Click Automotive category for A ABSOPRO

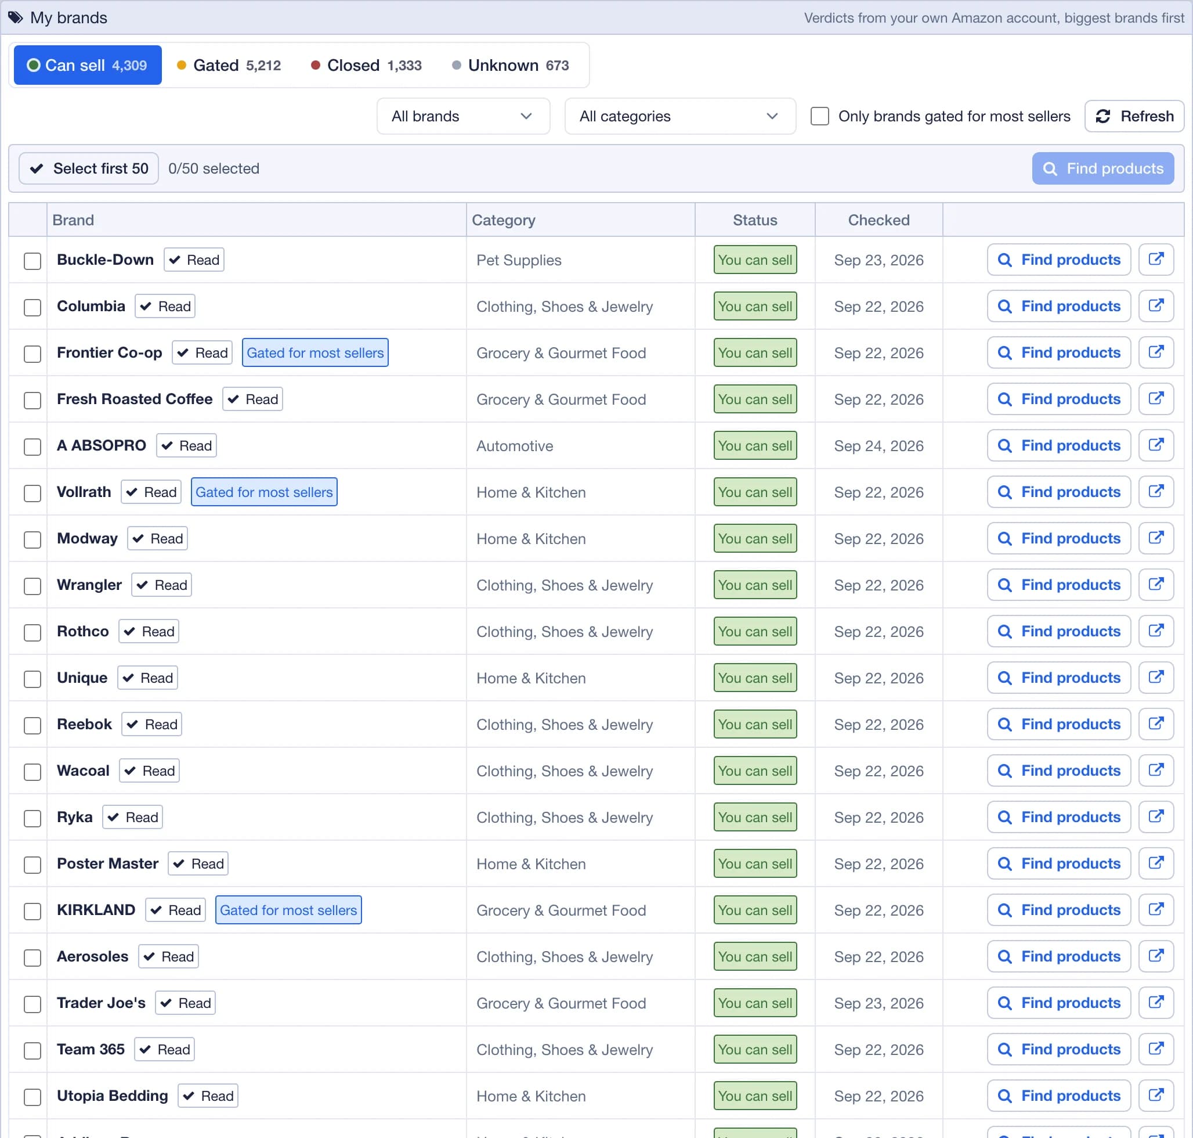click(515, 446)
